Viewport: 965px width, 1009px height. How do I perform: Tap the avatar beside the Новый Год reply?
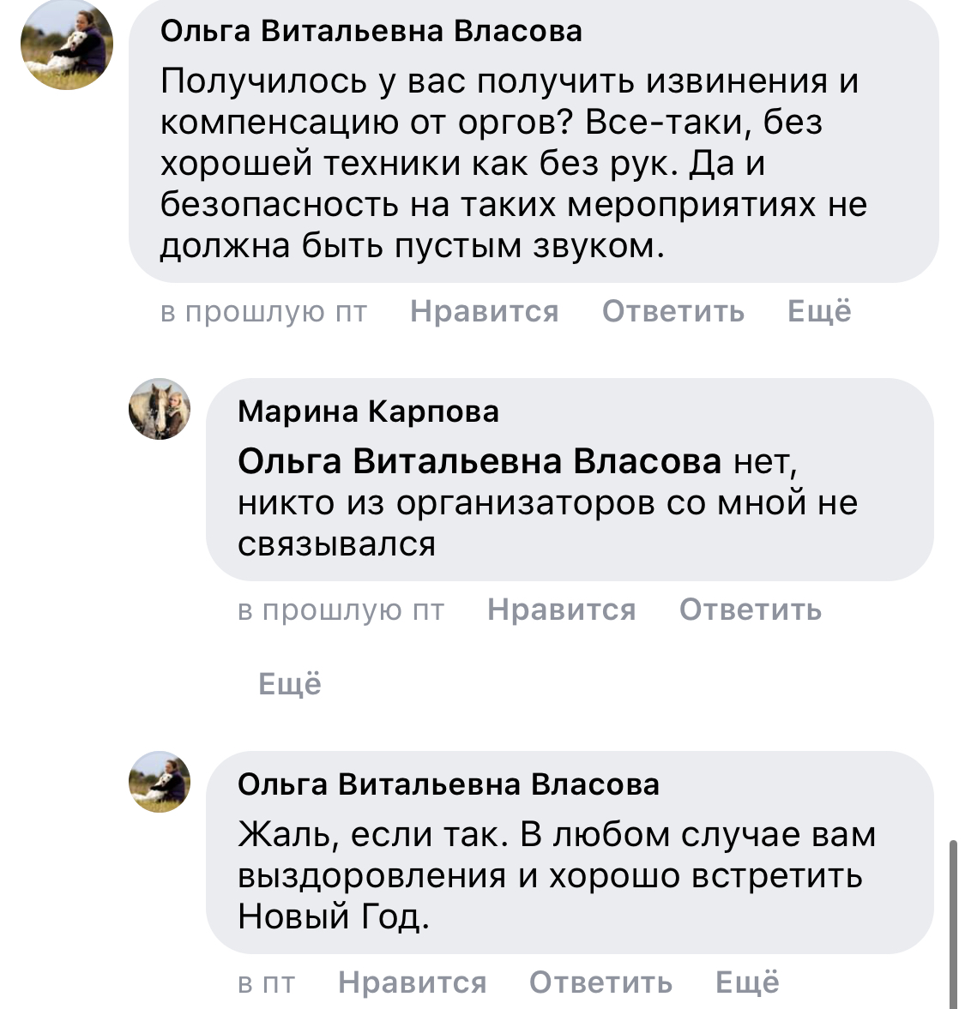pos(160,782)
